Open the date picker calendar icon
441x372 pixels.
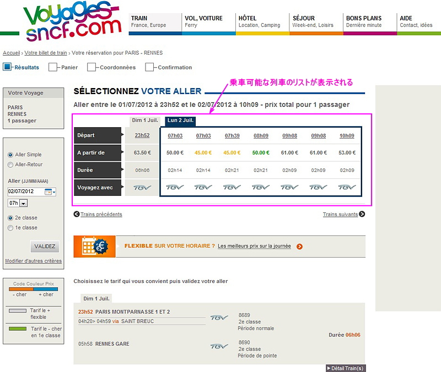coord(49,192)
